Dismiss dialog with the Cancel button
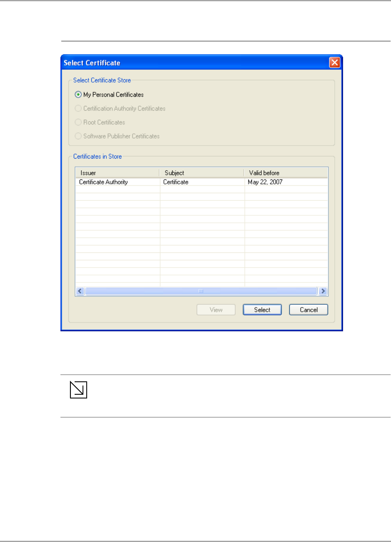 [x=308, y=310]
